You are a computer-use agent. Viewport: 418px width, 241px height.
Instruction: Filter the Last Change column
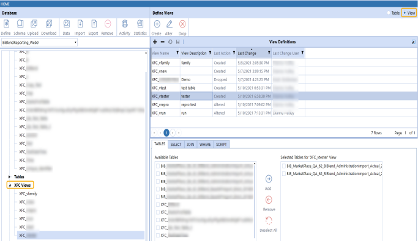(x=269, y=53)
